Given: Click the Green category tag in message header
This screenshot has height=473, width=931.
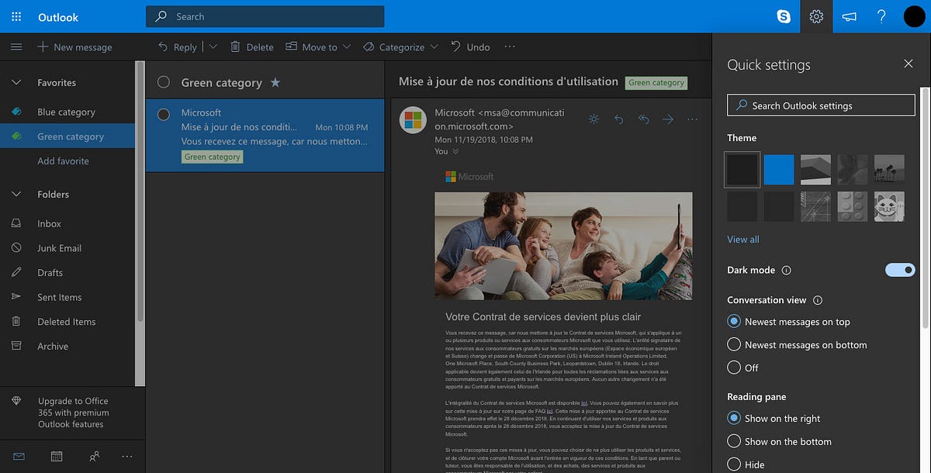Looking at the screenshot, I should tap(656, 82).
